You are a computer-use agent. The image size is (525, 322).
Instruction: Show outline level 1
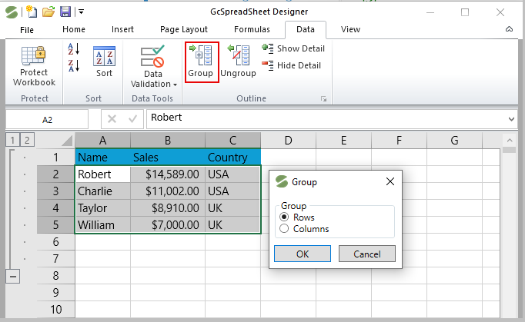[12, 140]
